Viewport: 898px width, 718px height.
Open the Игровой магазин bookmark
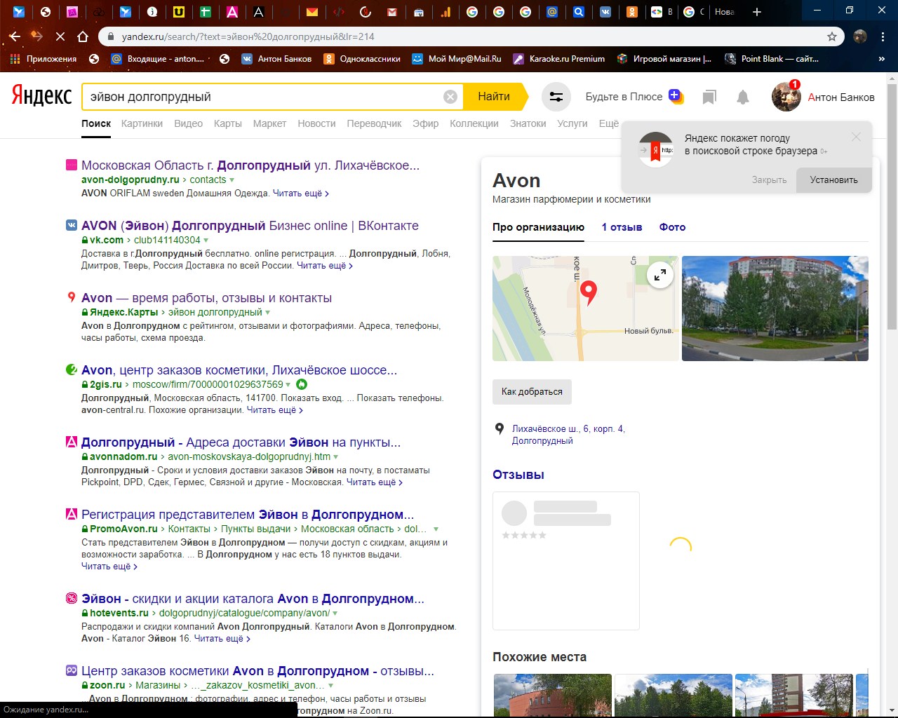[664, 59]
